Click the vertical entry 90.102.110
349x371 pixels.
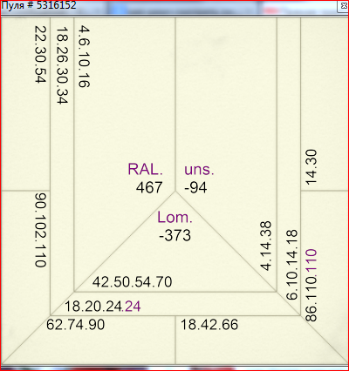(x=40, y=230)
